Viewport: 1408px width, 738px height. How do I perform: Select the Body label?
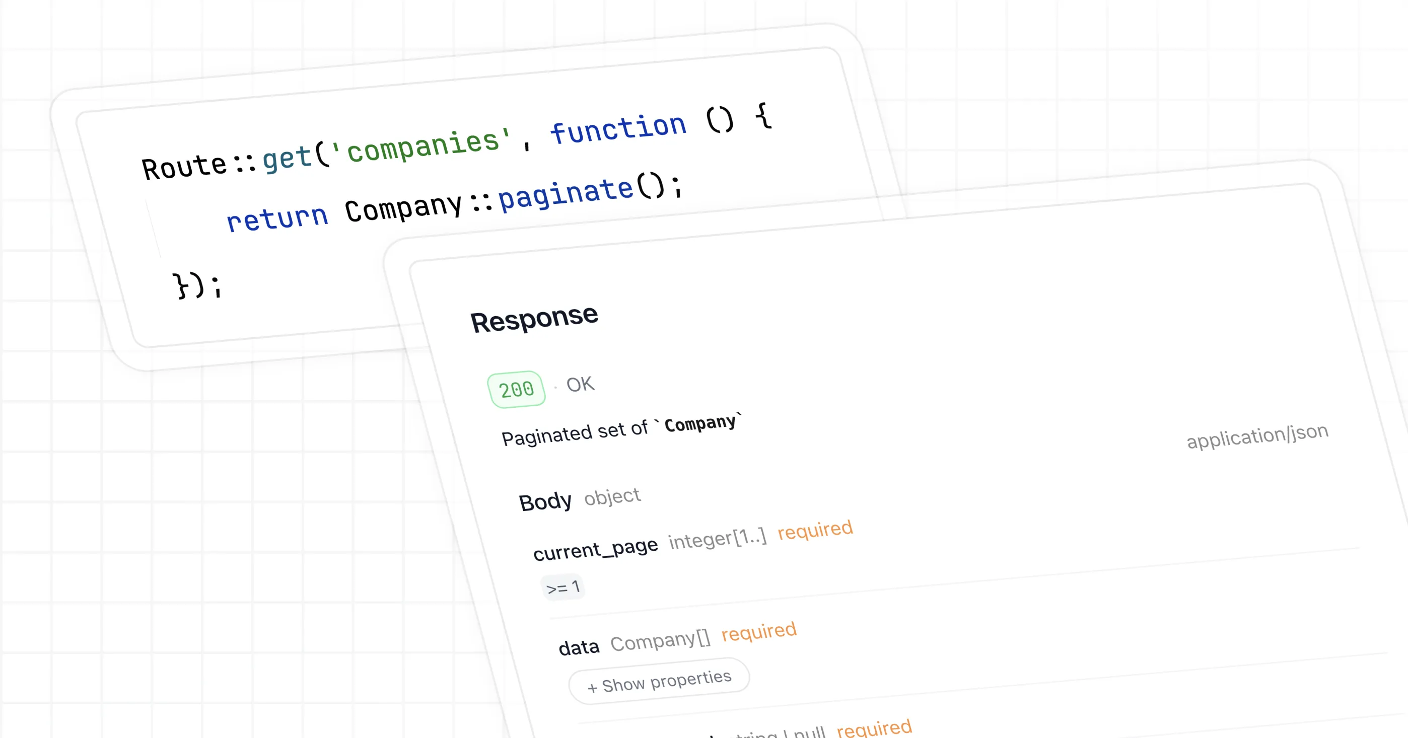tap(545, 501)
